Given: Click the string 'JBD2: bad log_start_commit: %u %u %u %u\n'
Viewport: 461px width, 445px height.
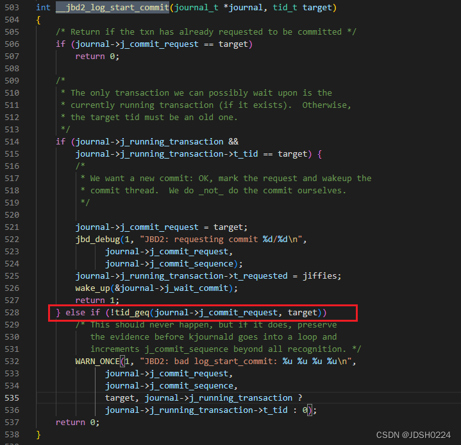Looking at the screenshot, I should point(246,362).
